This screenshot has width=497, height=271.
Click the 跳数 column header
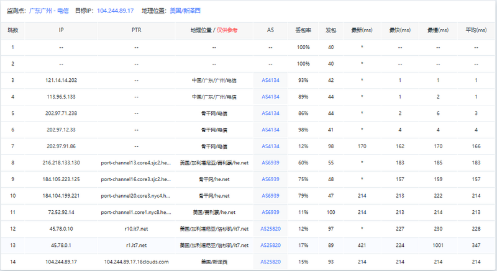[12, 30]
